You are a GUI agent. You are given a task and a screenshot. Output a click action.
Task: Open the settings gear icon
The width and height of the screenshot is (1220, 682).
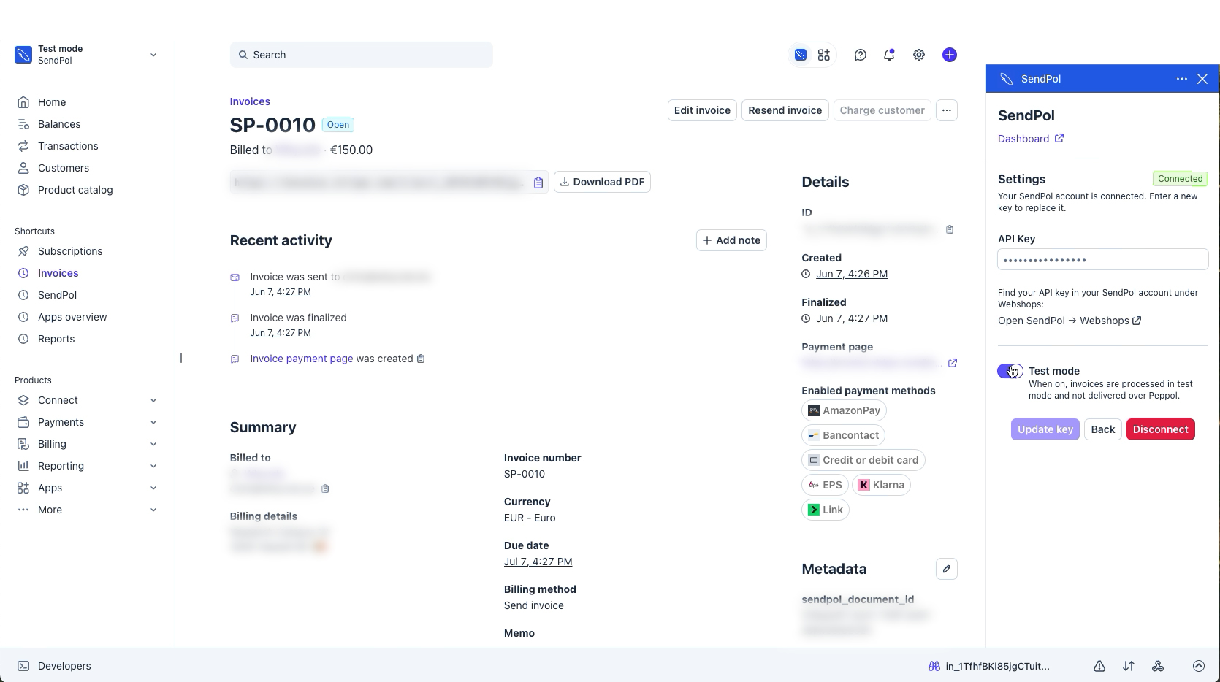[x=919, y=55]
